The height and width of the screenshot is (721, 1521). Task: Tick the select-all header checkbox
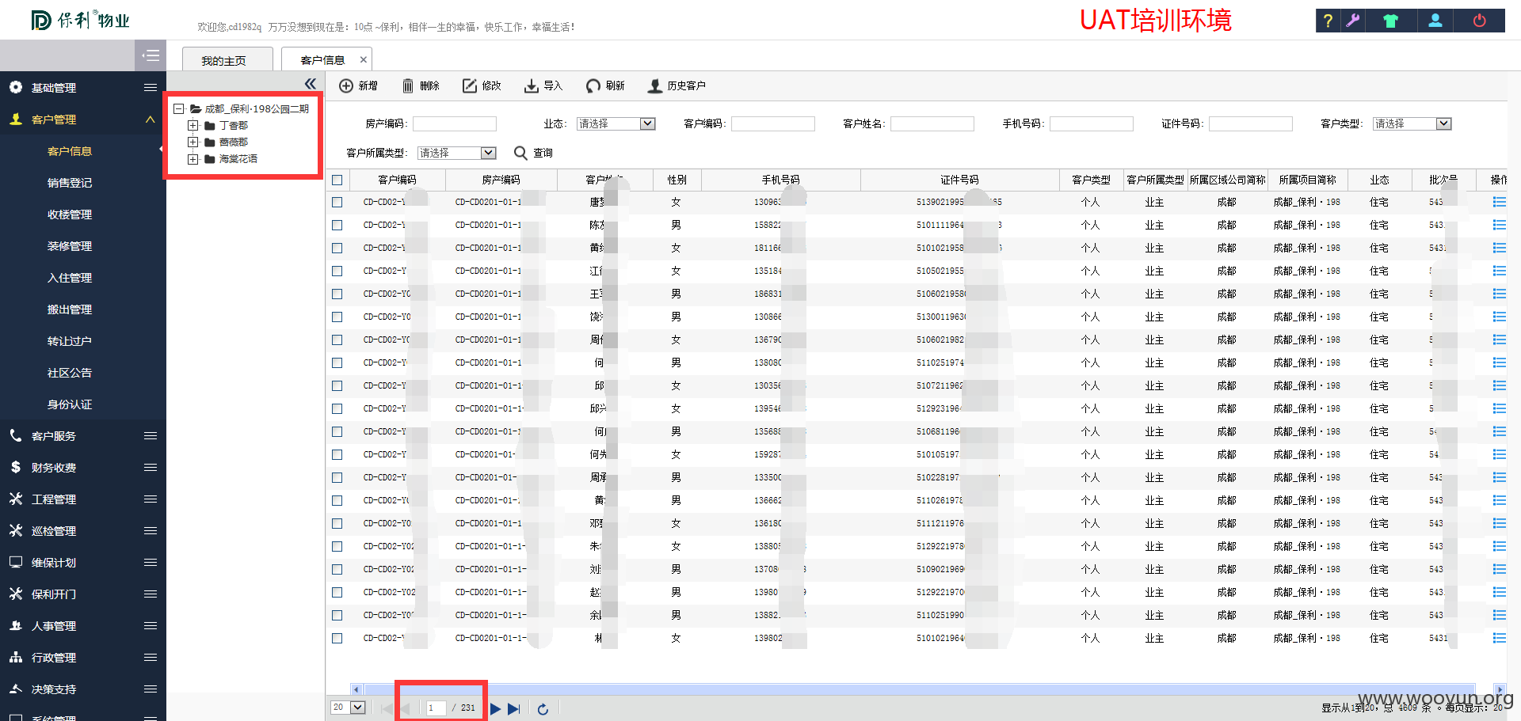pos(337,180)
